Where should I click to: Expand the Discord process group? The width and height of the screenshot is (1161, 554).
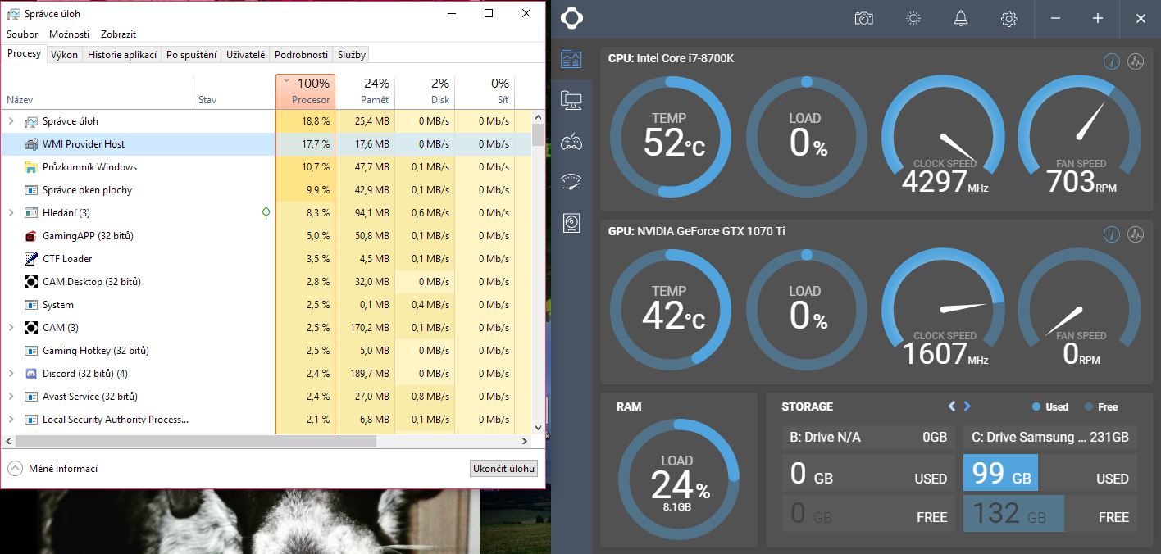(11, 374)
